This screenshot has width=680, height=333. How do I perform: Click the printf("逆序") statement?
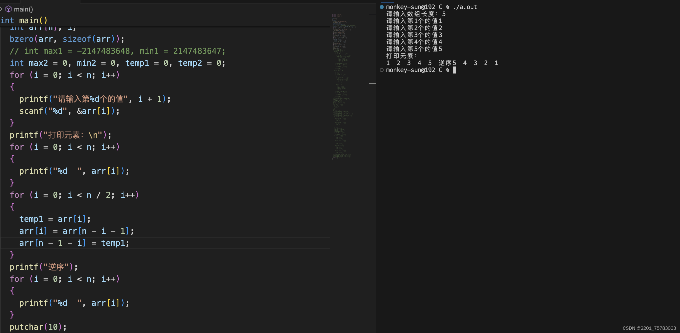43,267
